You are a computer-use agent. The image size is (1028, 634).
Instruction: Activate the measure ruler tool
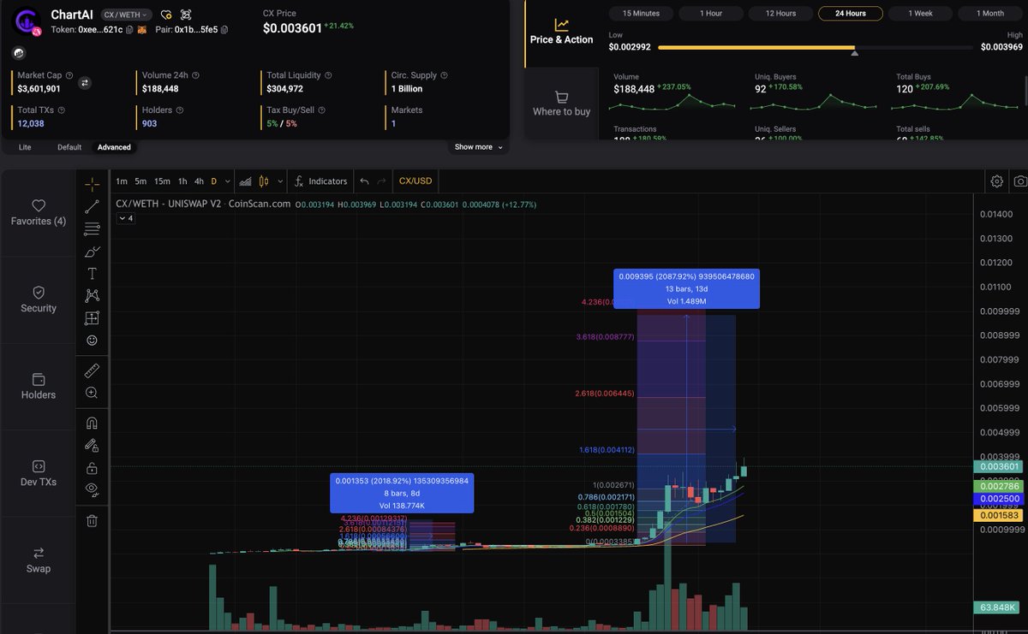93,370
